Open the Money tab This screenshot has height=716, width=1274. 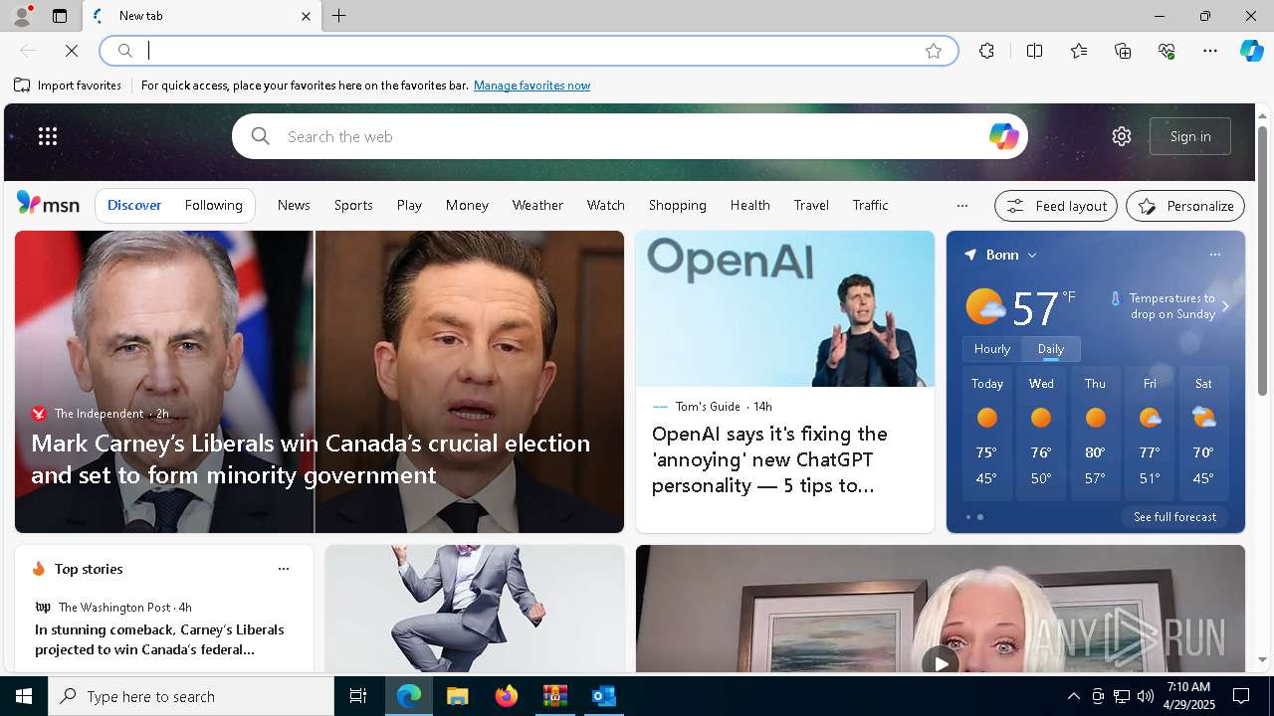coord(467,205)
